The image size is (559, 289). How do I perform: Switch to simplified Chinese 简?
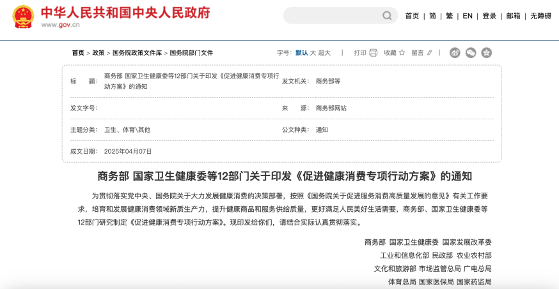[x=432, y=16]
